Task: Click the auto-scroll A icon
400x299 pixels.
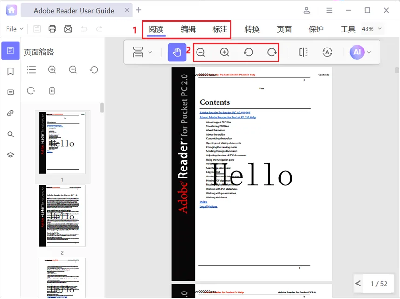Action: (327, 52)
